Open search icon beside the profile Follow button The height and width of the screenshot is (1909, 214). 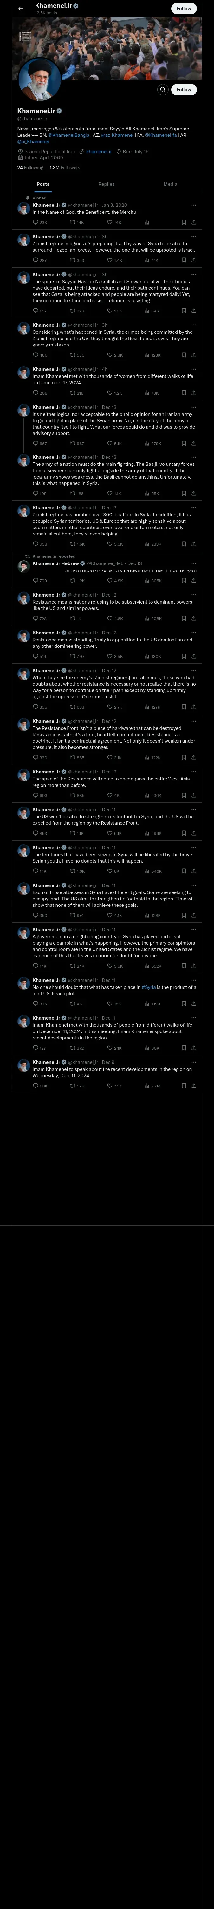(x=162, y=89)
